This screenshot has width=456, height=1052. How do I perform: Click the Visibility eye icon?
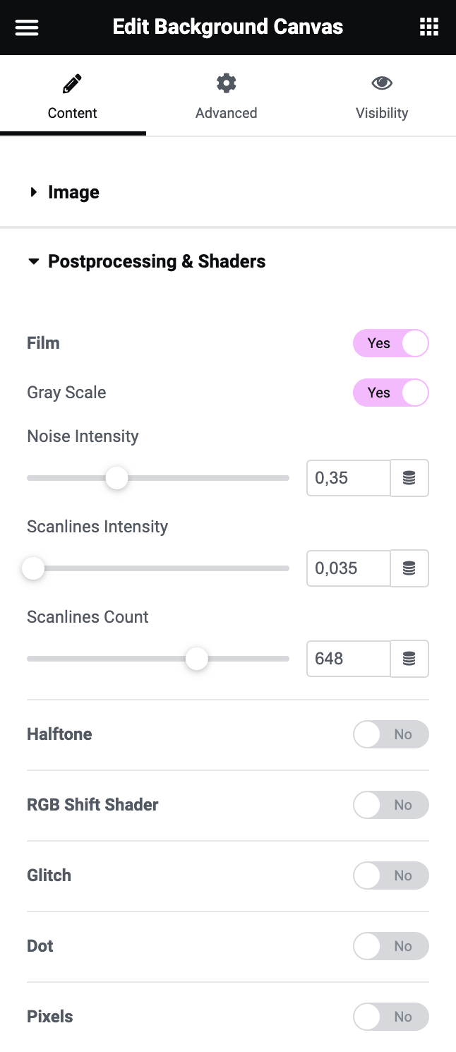[382, 83]
